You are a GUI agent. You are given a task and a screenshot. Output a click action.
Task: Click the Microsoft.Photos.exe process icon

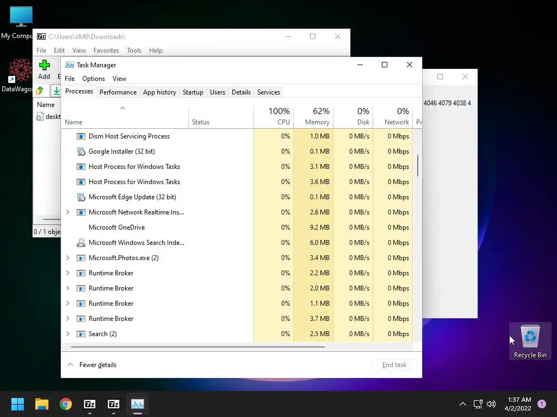tap(81, 258)
